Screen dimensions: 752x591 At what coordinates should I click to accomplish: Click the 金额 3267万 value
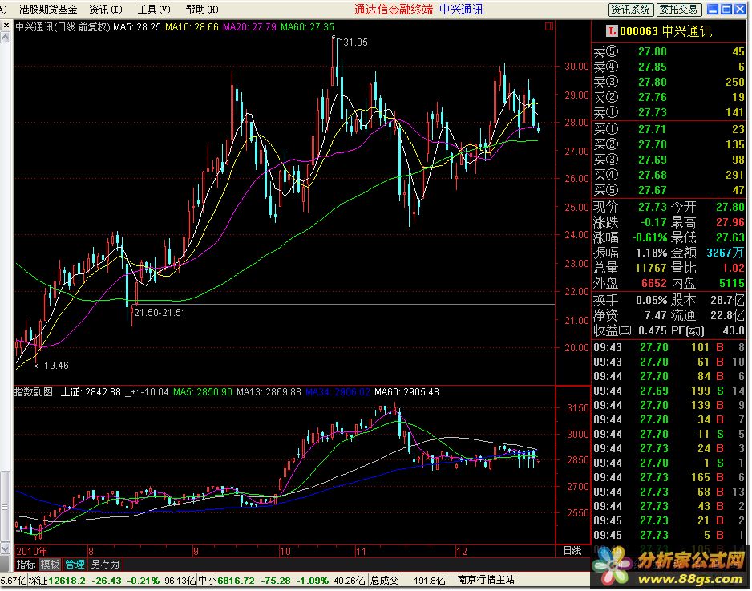[x=726, y=253]
